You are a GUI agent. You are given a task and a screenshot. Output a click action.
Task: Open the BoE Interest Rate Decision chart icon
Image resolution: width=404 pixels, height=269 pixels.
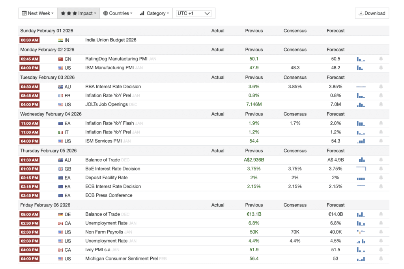point(361,169)
